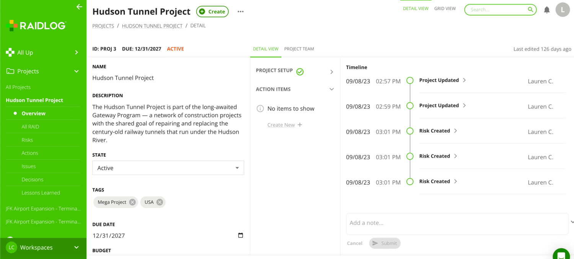574x259 pixels.
Task: Open All RAID in the sidebar
Action: [30, 127]
